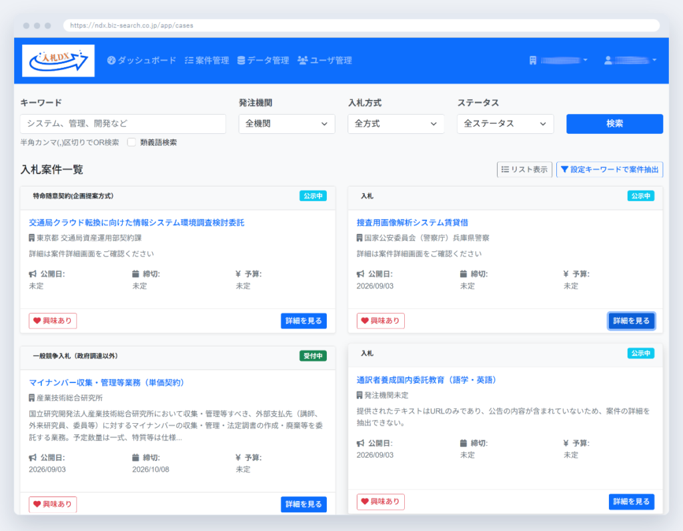683x531 pixels.
Task: Click 詳細を見る on 交通局クラウド card
Action: (303, 320)
